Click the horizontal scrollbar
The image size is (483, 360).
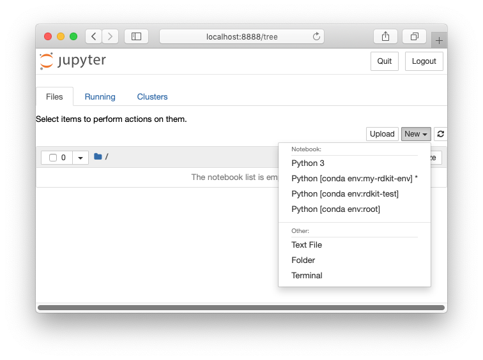[x=241, y=308]
